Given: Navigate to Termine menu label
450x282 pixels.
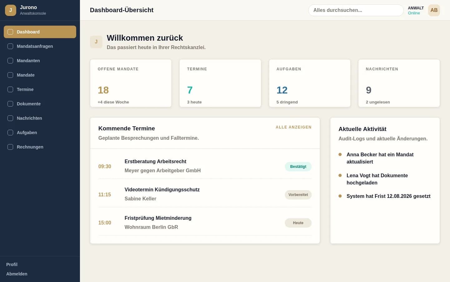Looking at the screenshot, I should click(25, 89).
